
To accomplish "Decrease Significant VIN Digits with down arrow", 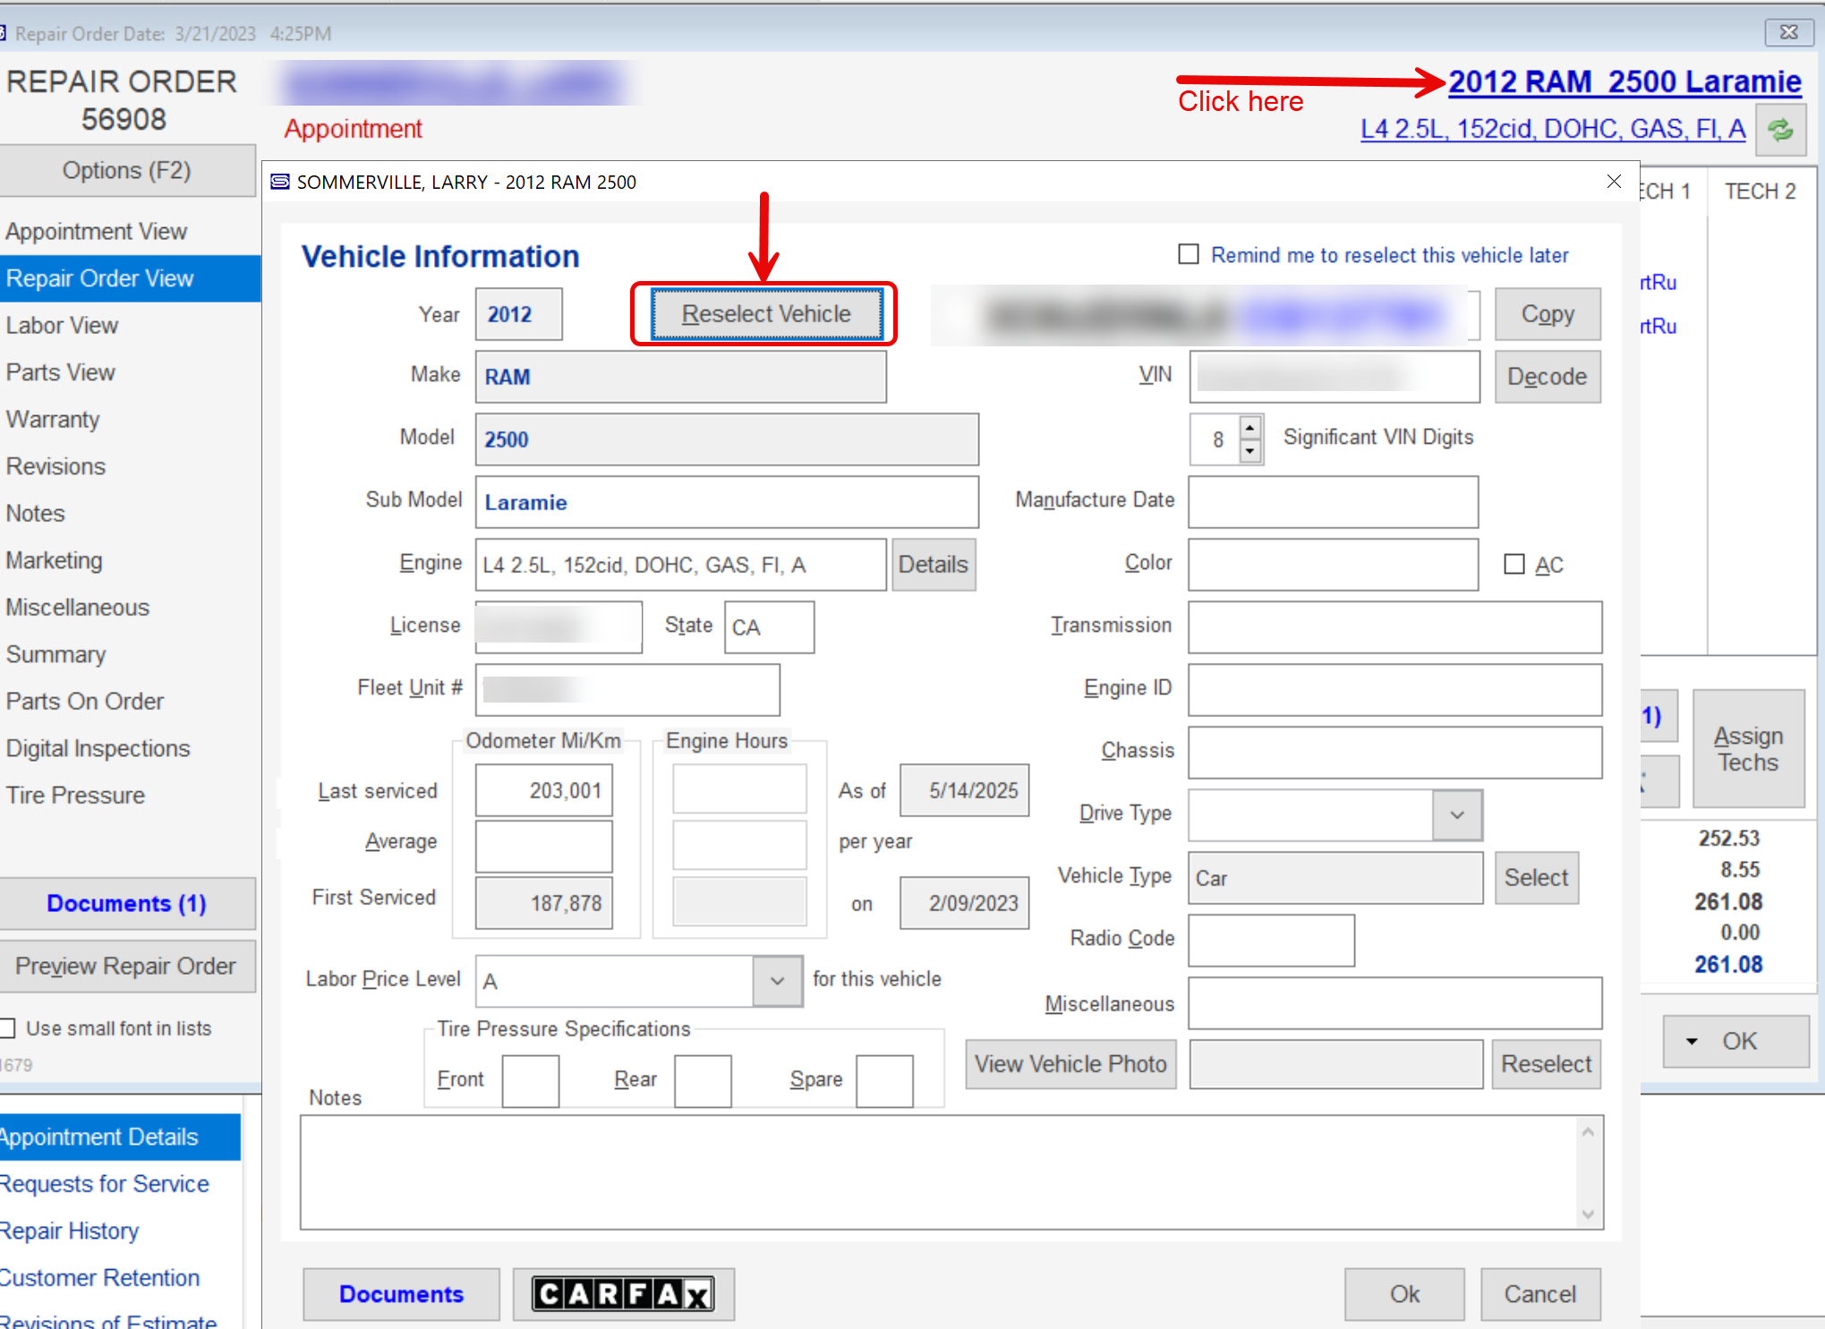I will click(1250, 451).
